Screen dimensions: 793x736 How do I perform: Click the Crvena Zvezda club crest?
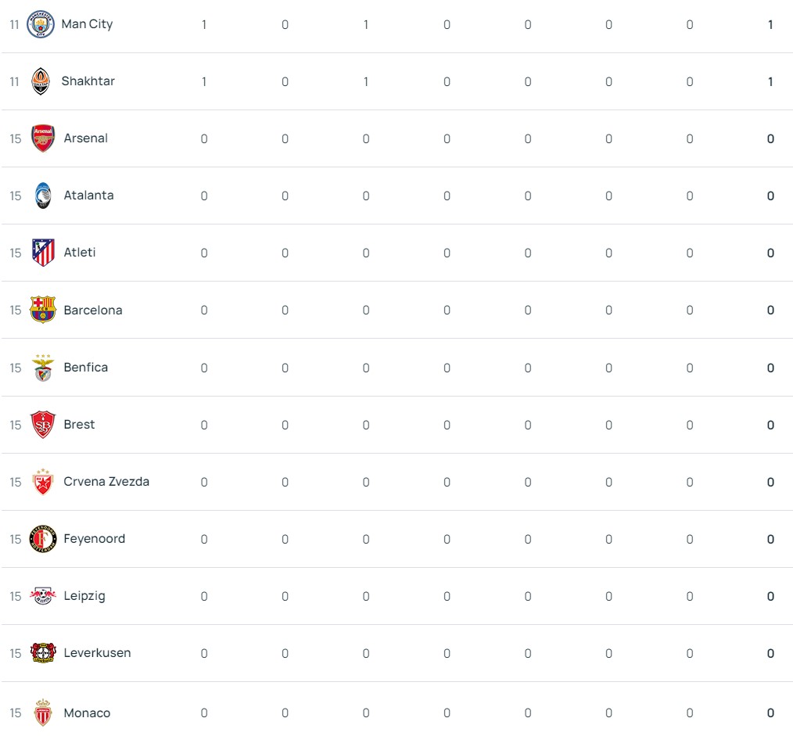pyautogui.click(x=43, y=482)
